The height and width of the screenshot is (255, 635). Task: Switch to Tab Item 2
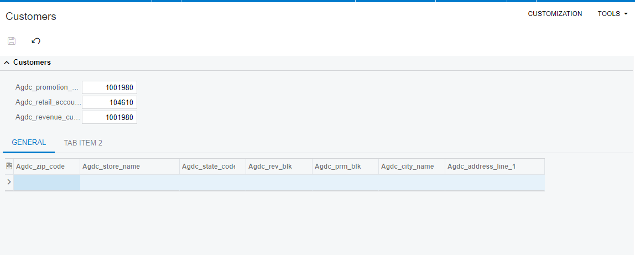(83, 143)
